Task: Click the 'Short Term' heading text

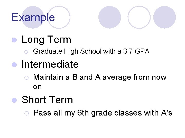Action: tap(47, 100)
